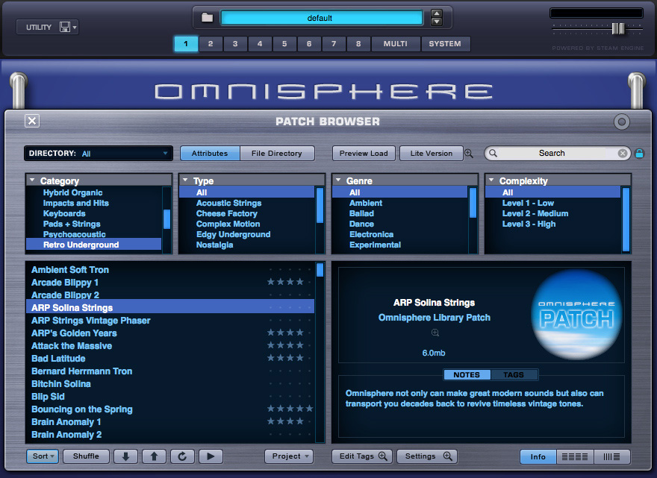Open the Directory dropdown
Viewport: 657px width, 478px height.
point(99,154)
